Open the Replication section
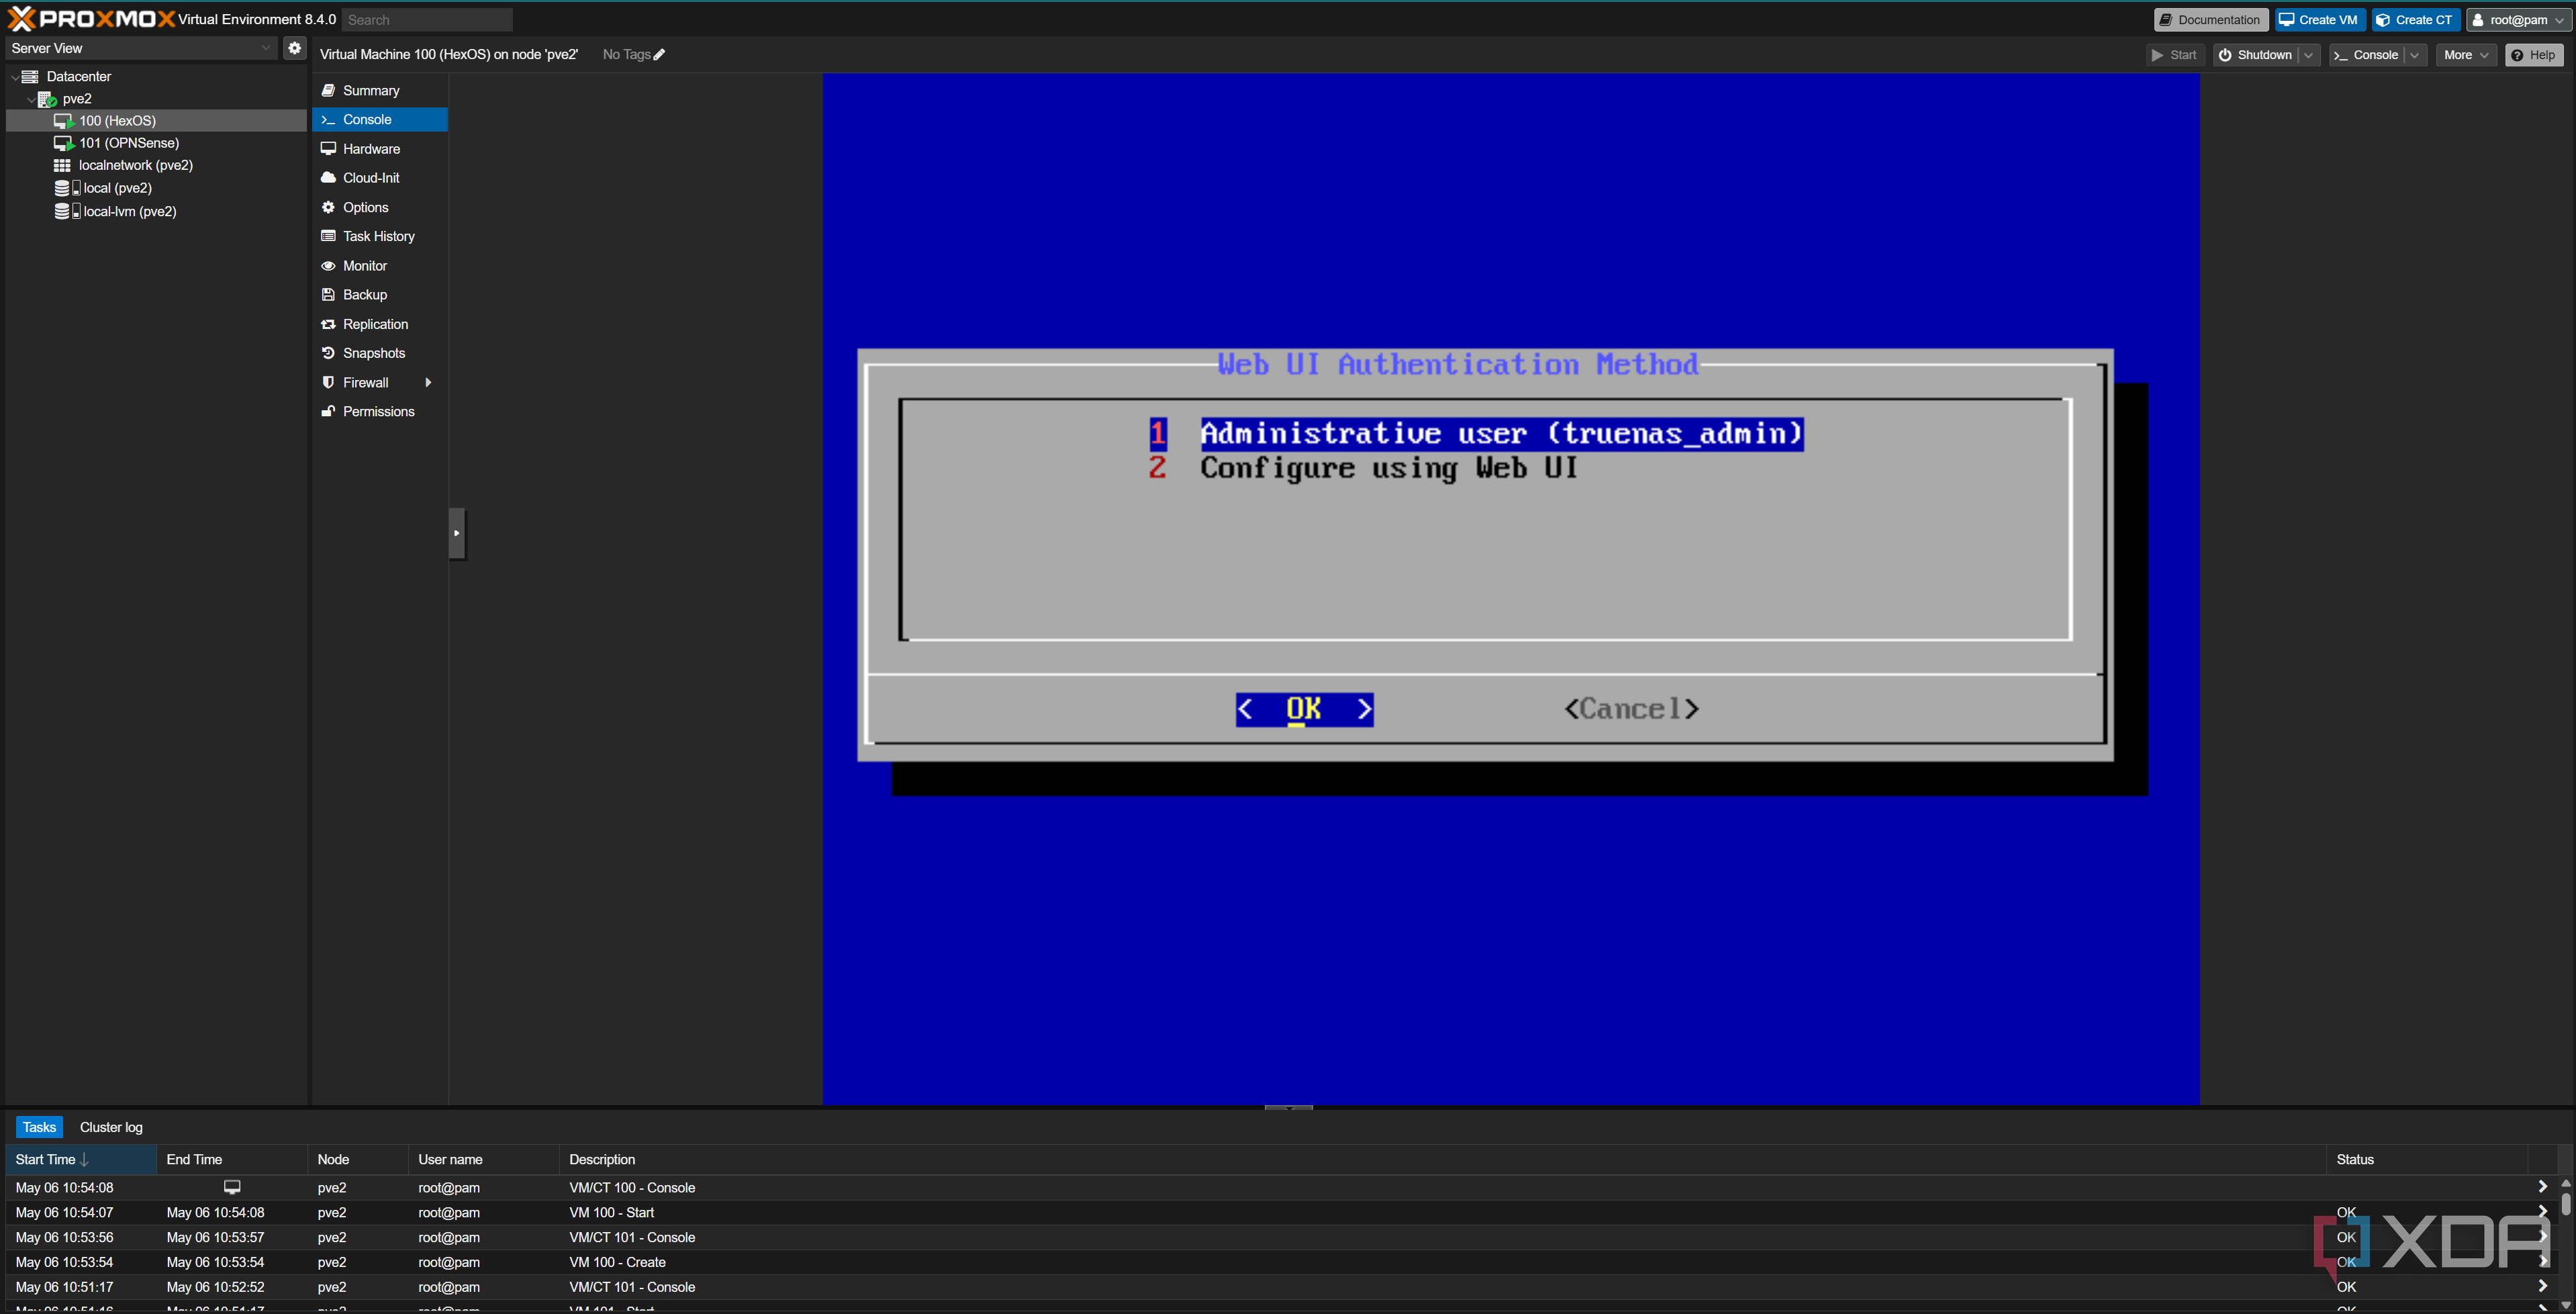The image size is (2576, 1314). [380, 324]
